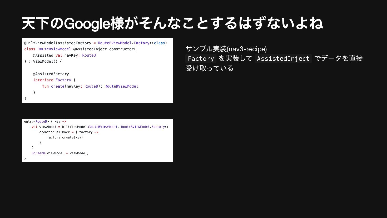Click the line class RouteBViewModel @AssistedInject constructor(

tap(80, 49)
